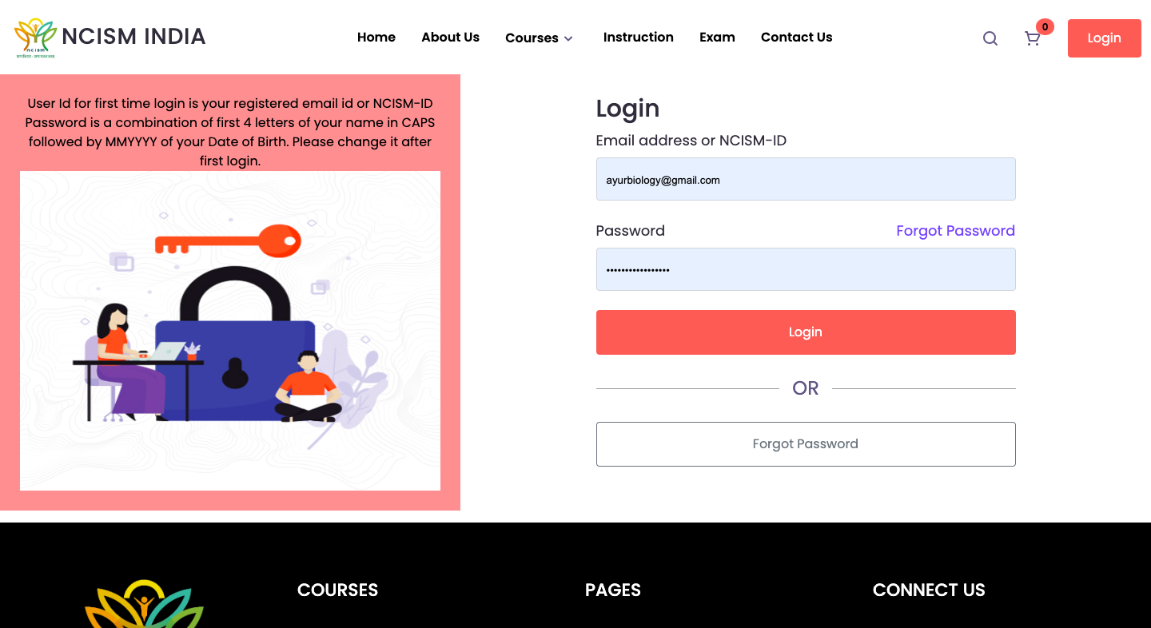1151x628 pixels.
Task: Open the shopping cart icon
Action: (x=1032, y=38)
